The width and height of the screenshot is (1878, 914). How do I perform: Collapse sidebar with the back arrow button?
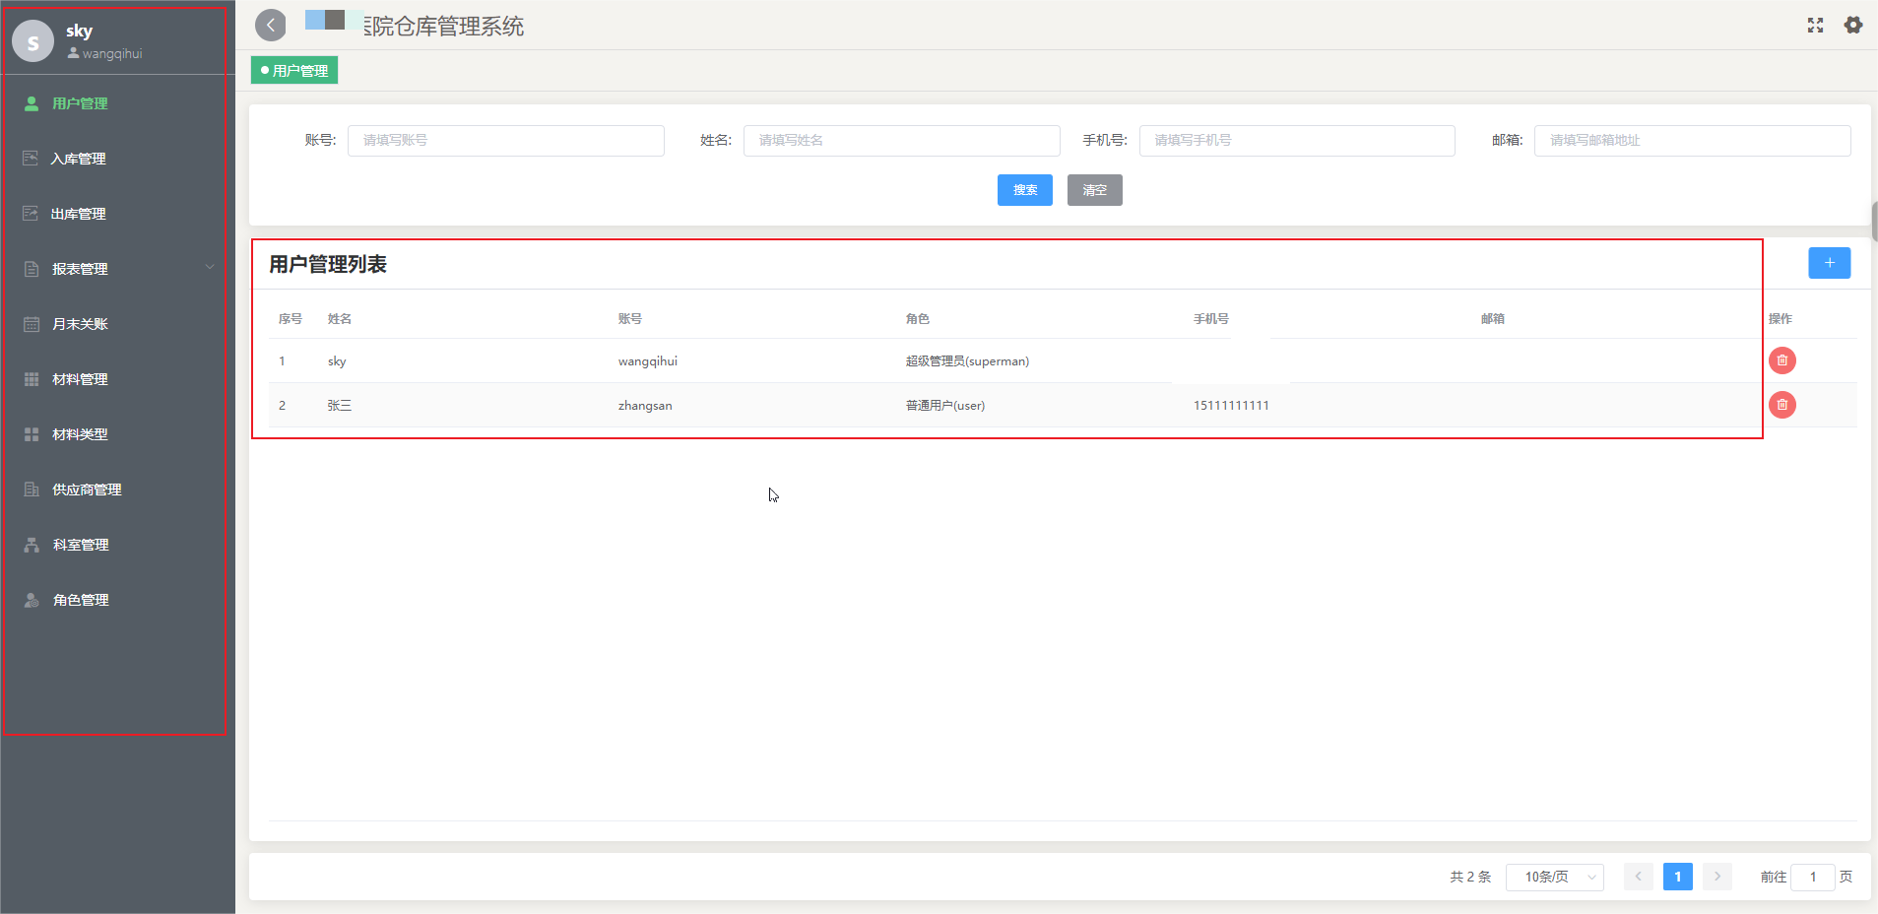[x=271, y=25]
